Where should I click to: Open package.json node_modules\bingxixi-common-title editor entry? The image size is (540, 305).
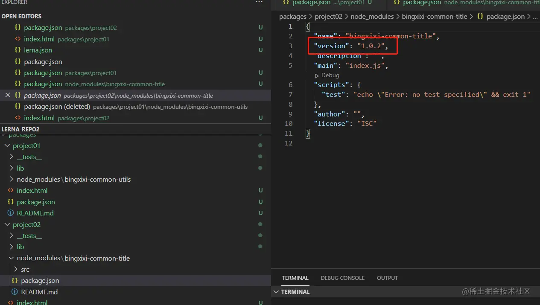(x=94, y=84)
